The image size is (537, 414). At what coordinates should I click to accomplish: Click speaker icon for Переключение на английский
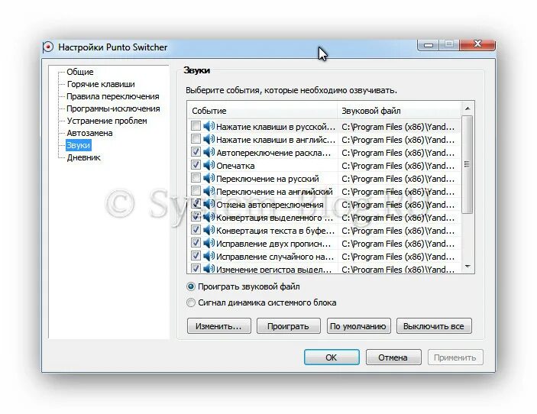click(209, 192)
